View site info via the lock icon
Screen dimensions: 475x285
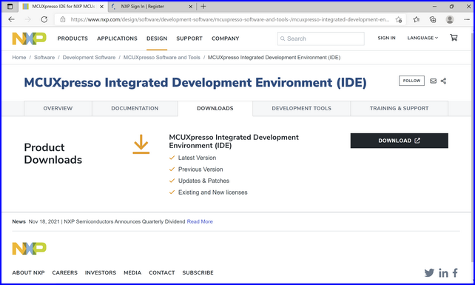[63, 19]
